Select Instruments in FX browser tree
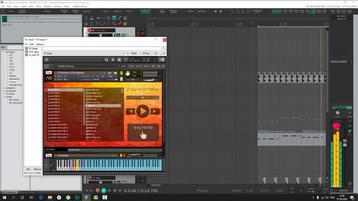 [14, 79]
